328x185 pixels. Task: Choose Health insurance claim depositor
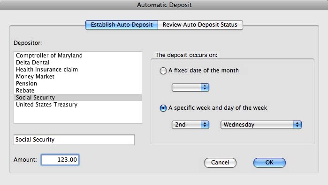click(78, 69)
